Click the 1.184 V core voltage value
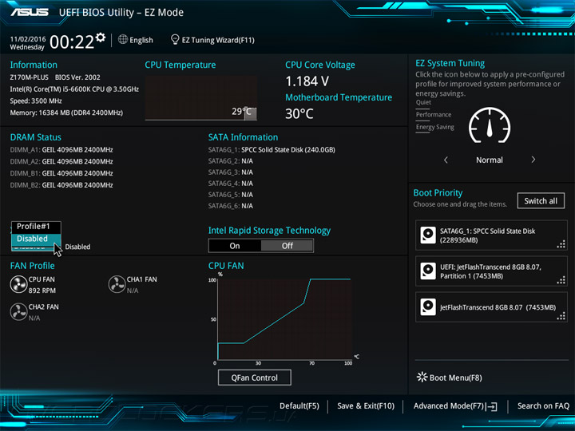This screenshot has width=575, height=431. (x=307, y=81)
